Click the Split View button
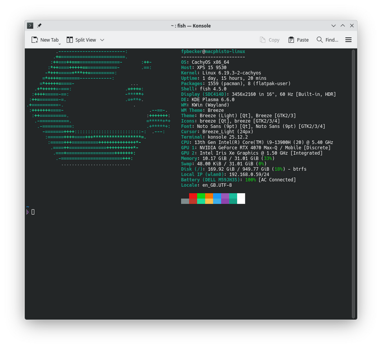Image resolution: width=382 pixels, height=349 pixels. click(x=81, y=40)
